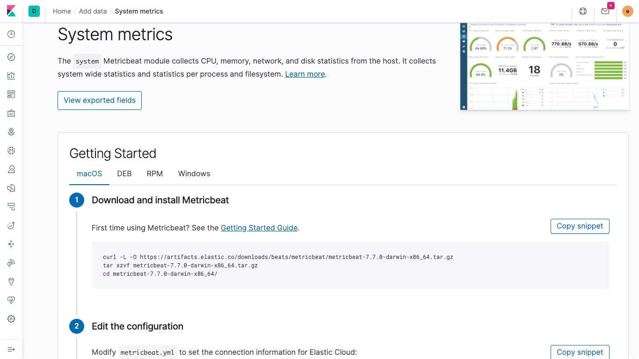Open the system dashboard preview thumbnail
This screenshot has height=359, width=639.
tap(545, 66)
